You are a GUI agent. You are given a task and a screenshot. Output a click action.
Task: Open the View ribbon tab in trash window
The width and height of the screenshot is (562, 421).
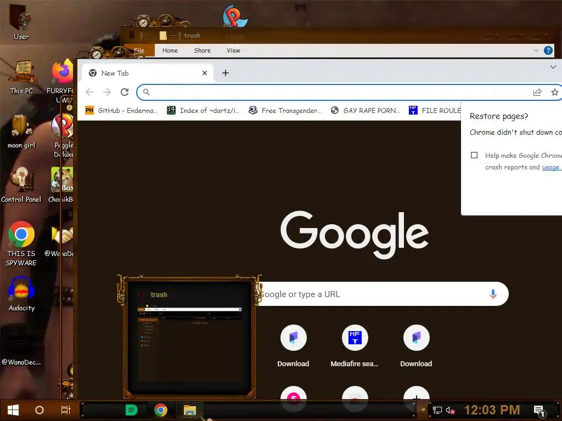[x=233, y=50]
